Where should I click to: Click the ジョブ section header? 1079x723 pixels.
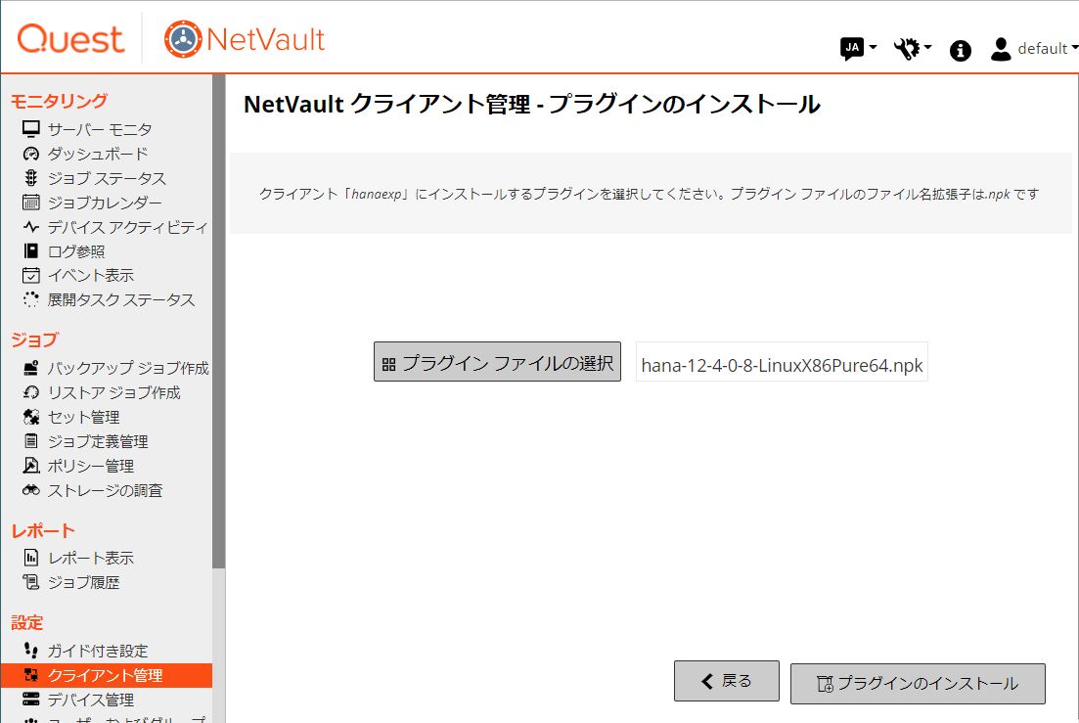[x=35, y=339]
